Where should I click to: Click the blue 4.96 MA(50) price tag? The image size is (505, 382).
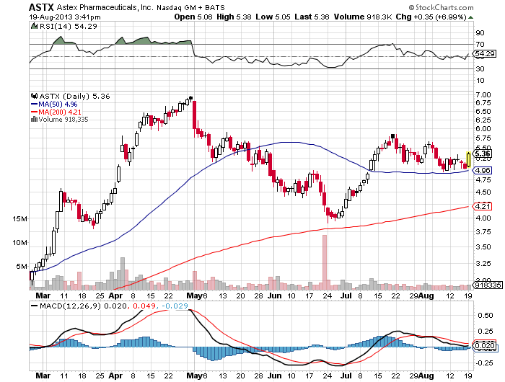tap(483, 170)
